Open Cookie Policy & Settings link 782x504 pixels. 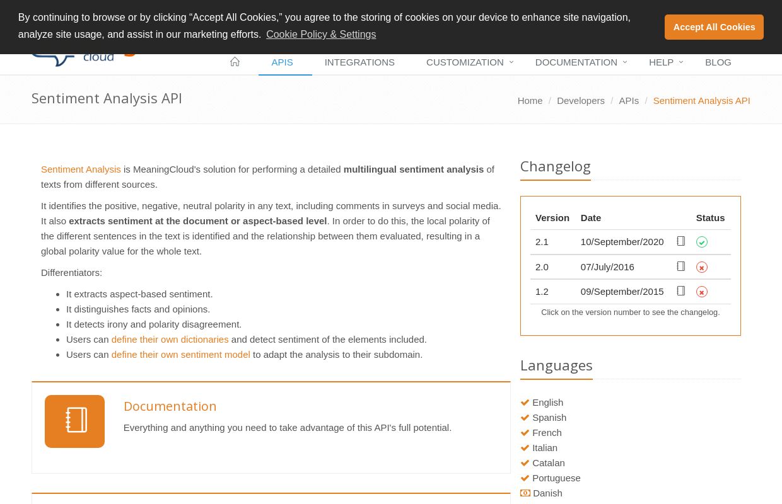(x=321, y=34)
